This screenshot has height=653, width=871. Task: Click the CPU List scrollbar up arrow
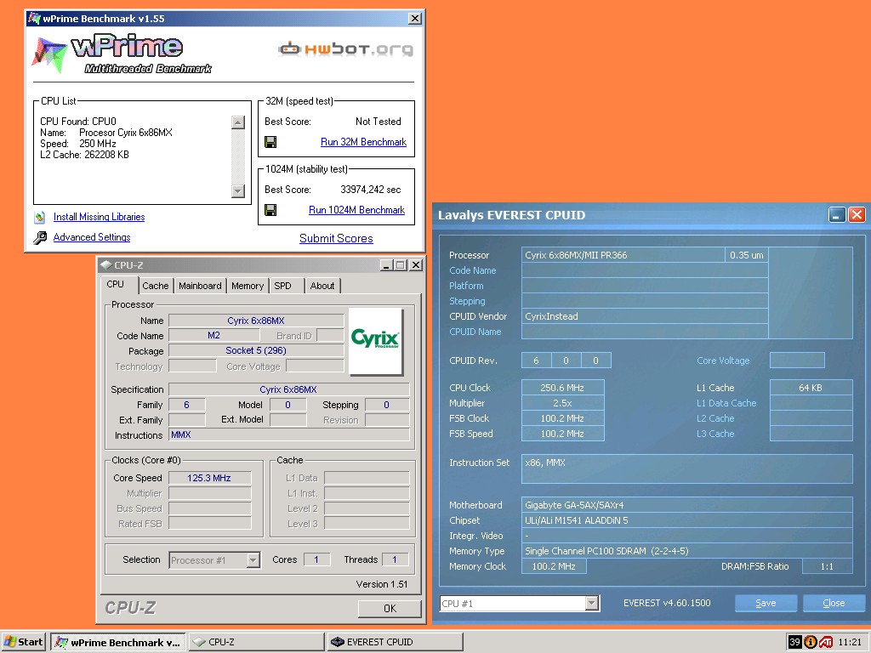pos(238,122)
